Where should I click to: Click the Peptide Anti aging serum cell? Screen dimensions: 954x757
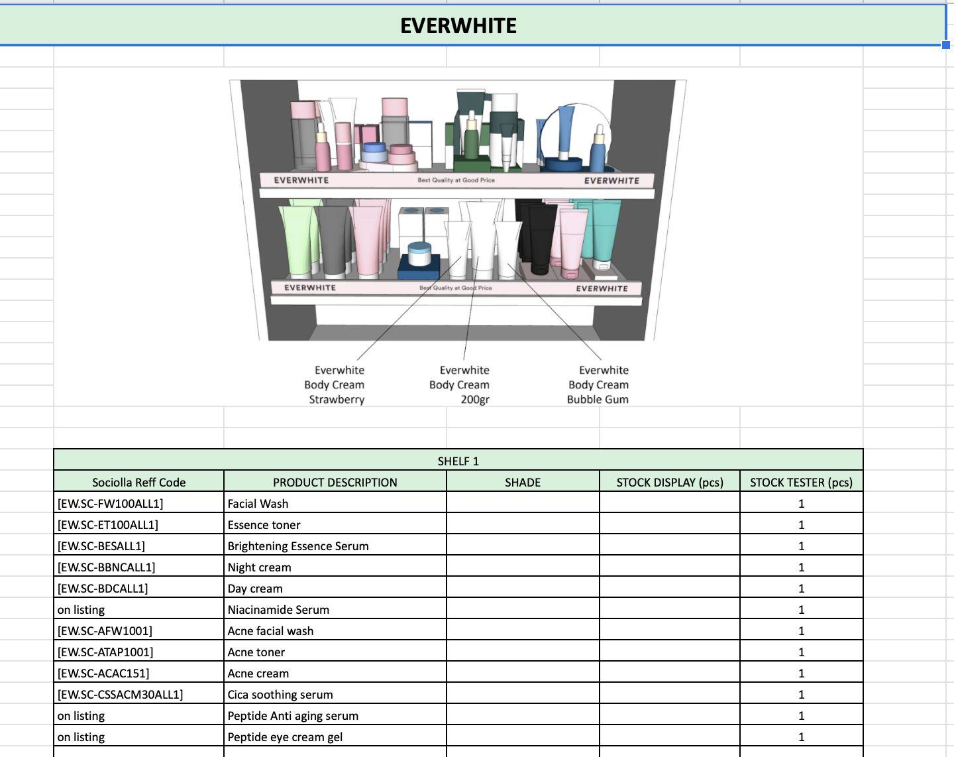tap(335, 715)
